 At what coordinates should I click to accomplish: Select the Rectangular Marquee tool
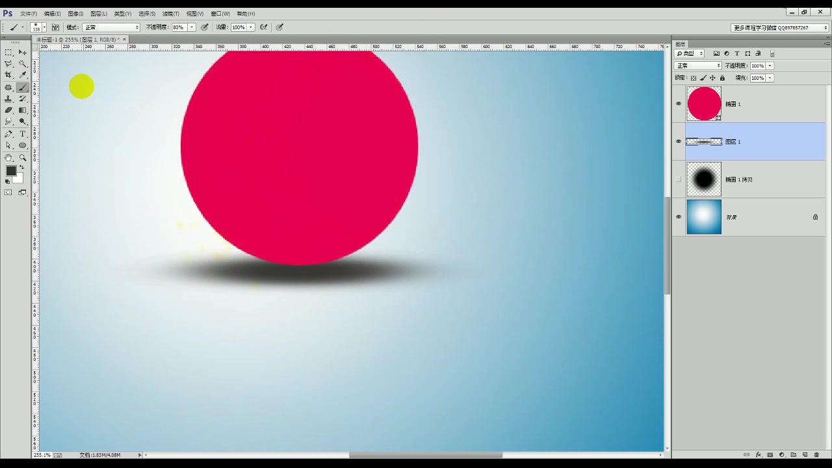point(8,52)
